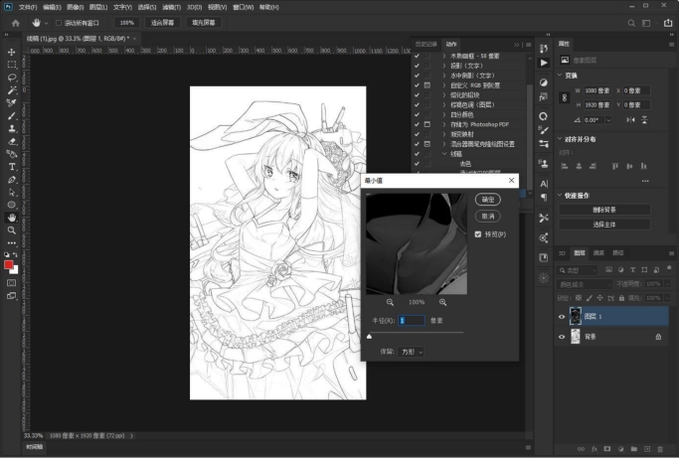
Task: Collapse the 变换 section
Action: click(560, 76)
